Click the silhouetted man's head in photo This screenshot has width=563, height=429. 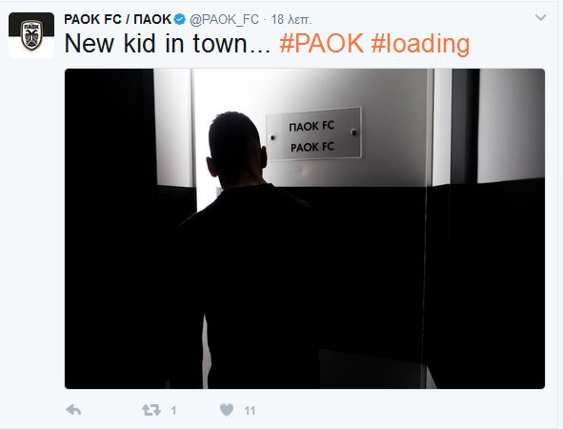click(x=236, y=149)
